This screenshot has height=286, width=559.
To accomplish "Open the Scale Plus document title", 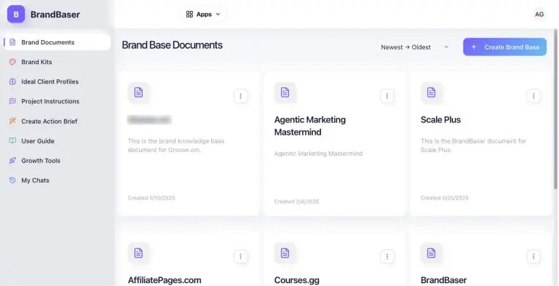I will click(440, 120).
